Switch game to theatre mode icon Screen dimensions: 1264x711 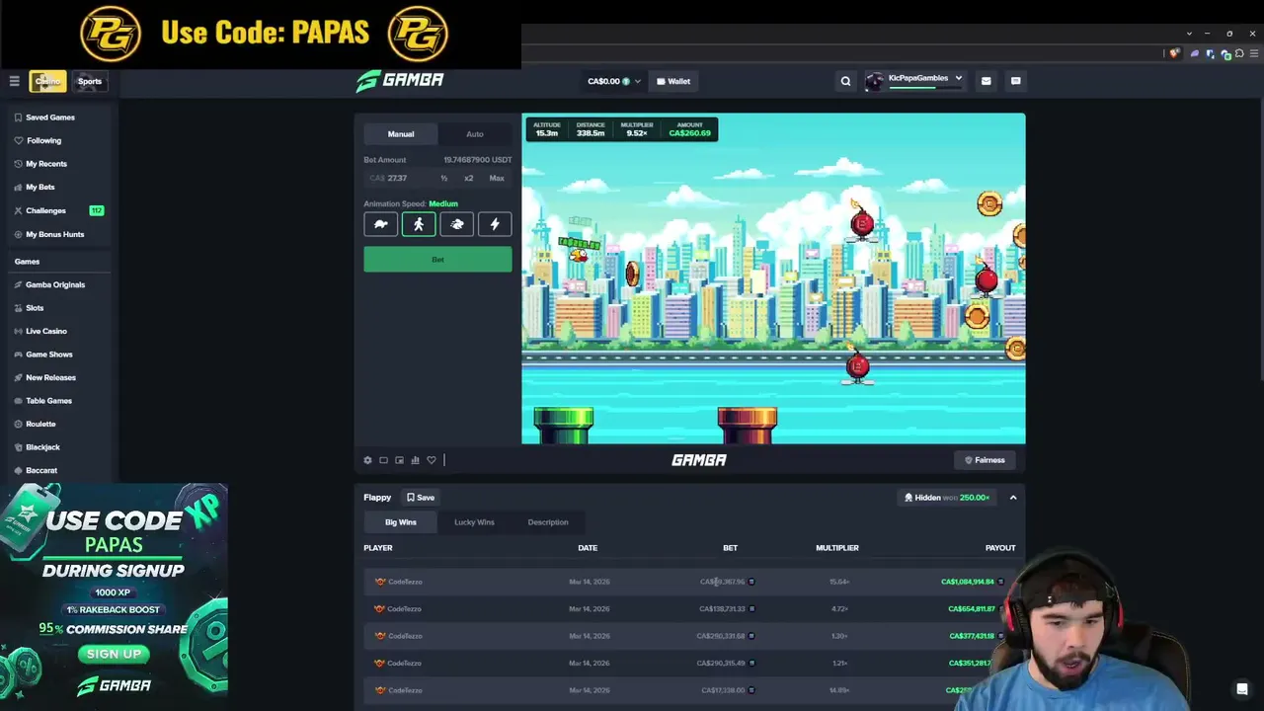[x=383, y=460]
